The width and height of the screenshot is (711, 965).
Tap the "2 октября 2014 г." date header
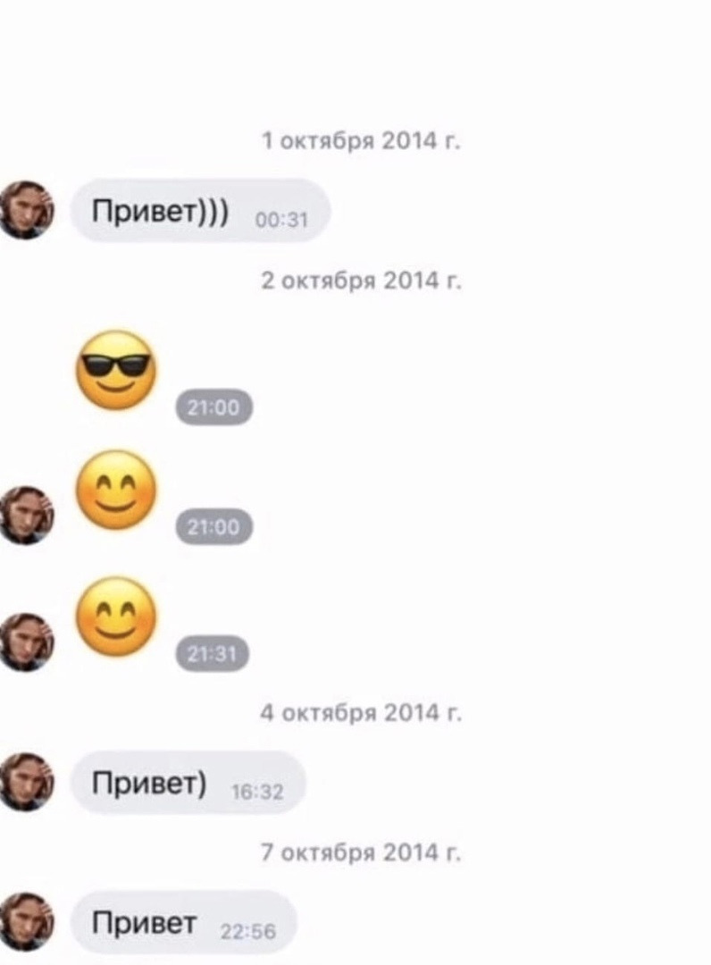tap(361, 281)
